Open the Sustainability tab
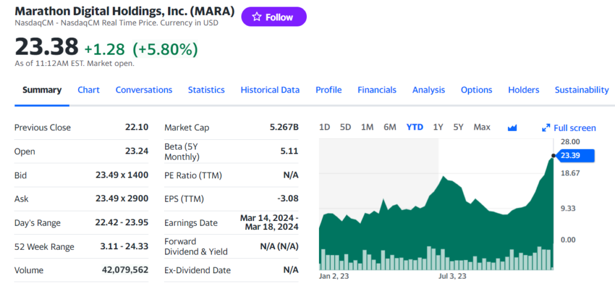The width and height of the screenshot is (615, 284). coord(581,90)
